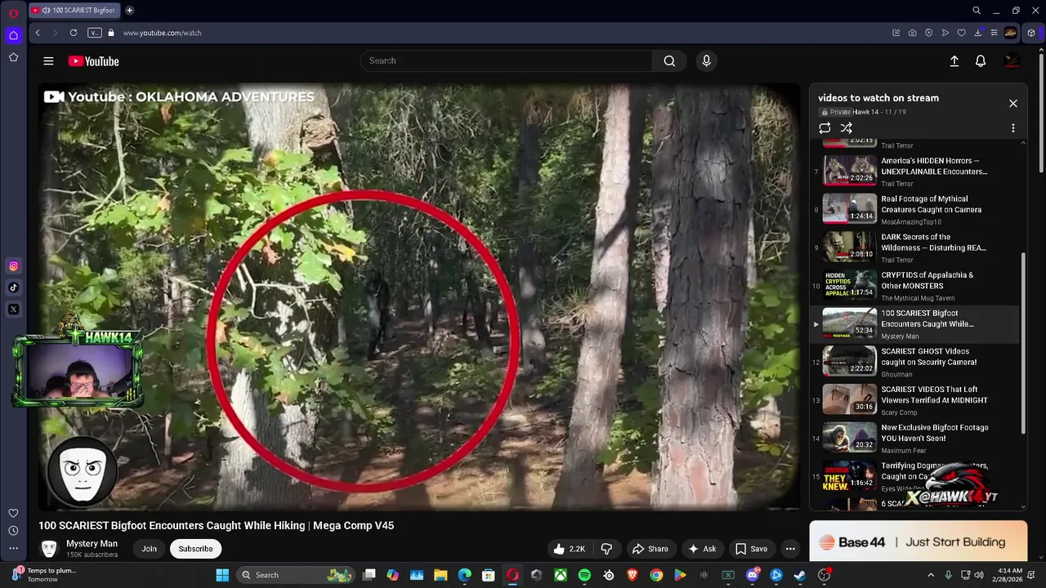
Task: View site security padlock information
Action: pos(111,33)
